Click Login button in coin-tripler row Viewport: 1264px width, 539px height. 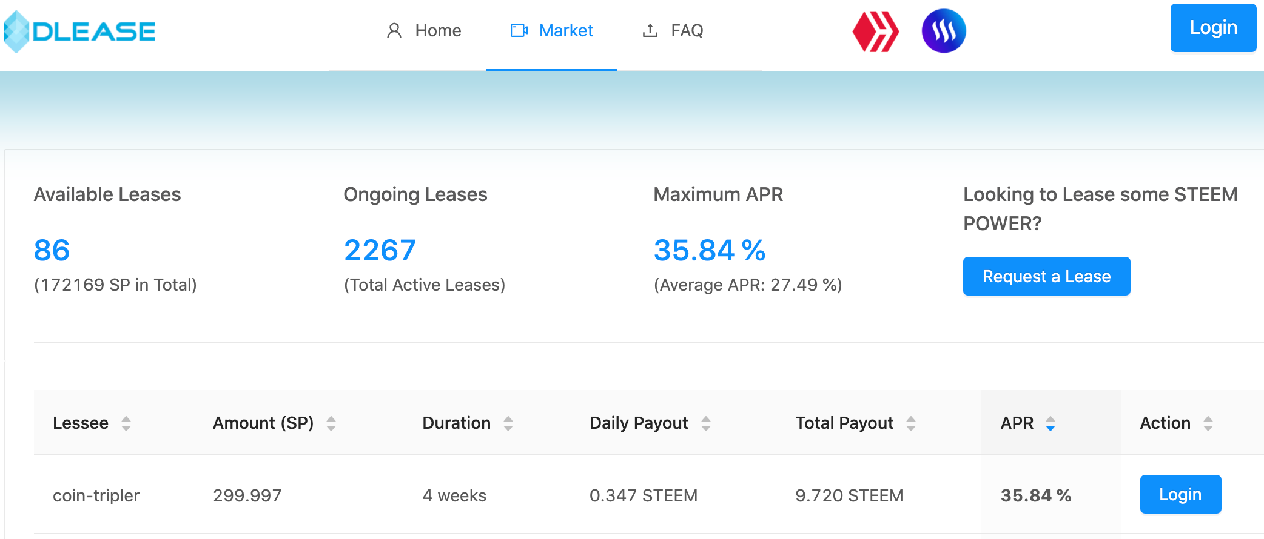pos(1180,494)
